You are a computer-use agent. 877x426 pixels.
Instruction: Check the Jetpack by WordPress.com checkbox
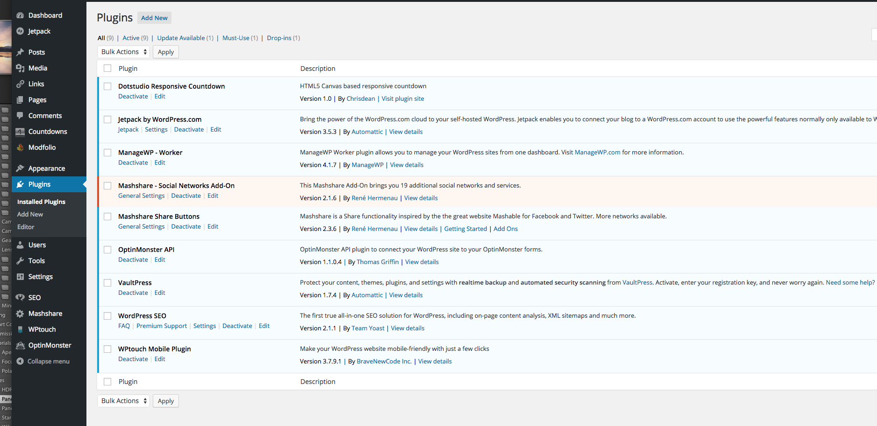(x=107, y=119)
